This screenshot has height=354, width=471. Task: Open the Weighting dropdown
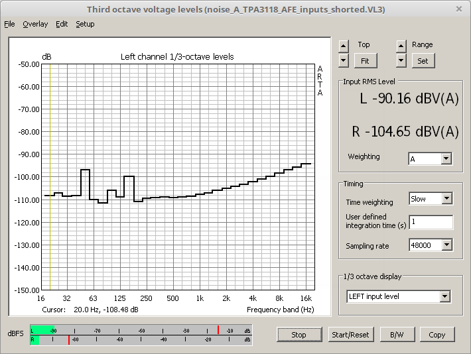(x=446, y=158)
